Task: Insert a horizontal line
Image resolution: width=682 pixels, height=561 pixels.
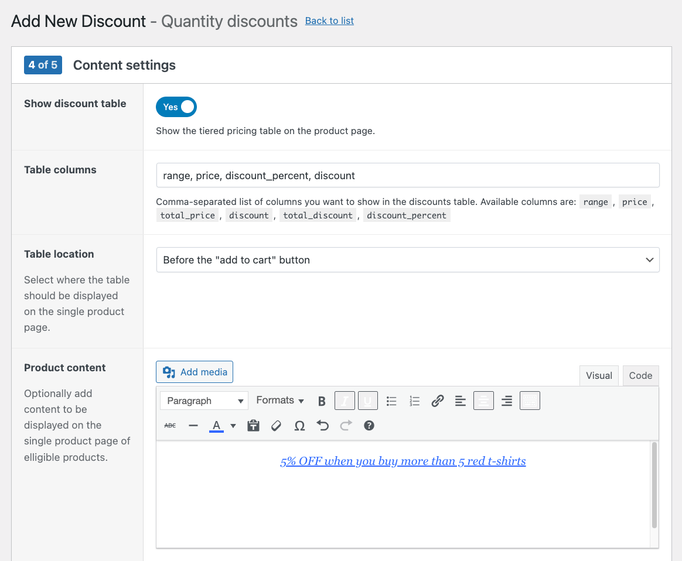Action: [193, 425]
